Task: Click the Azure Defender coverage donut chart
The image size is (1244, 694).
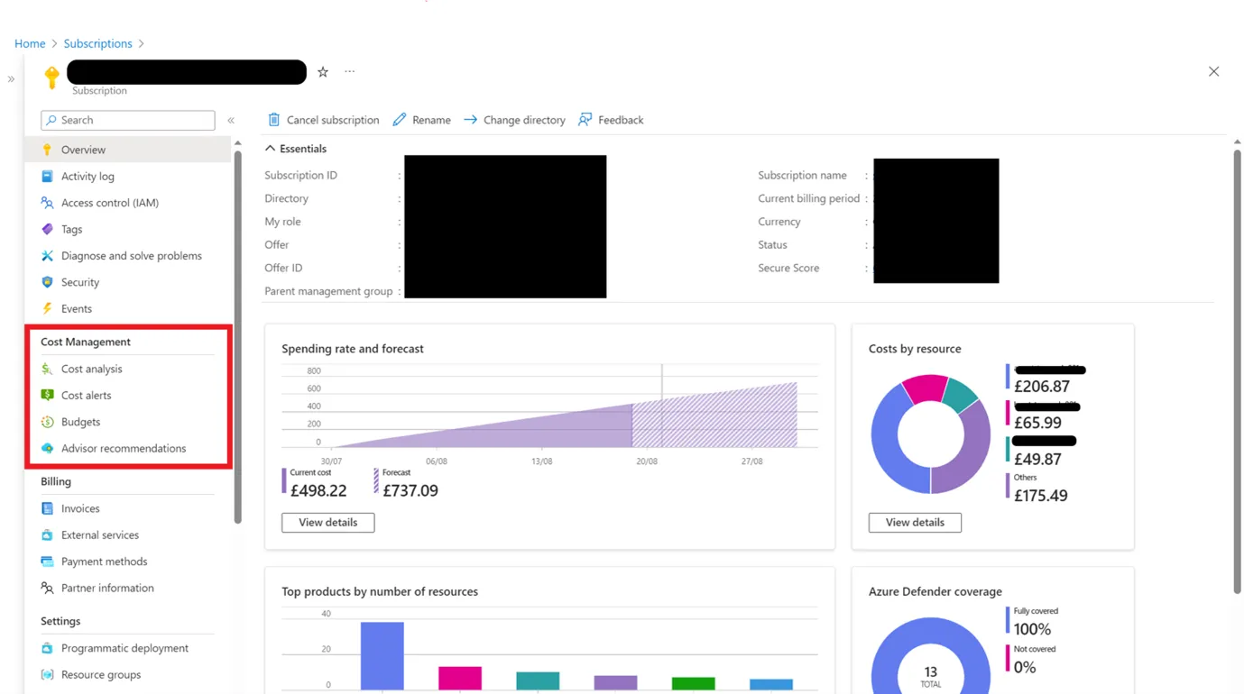Action: pos(931,656)
